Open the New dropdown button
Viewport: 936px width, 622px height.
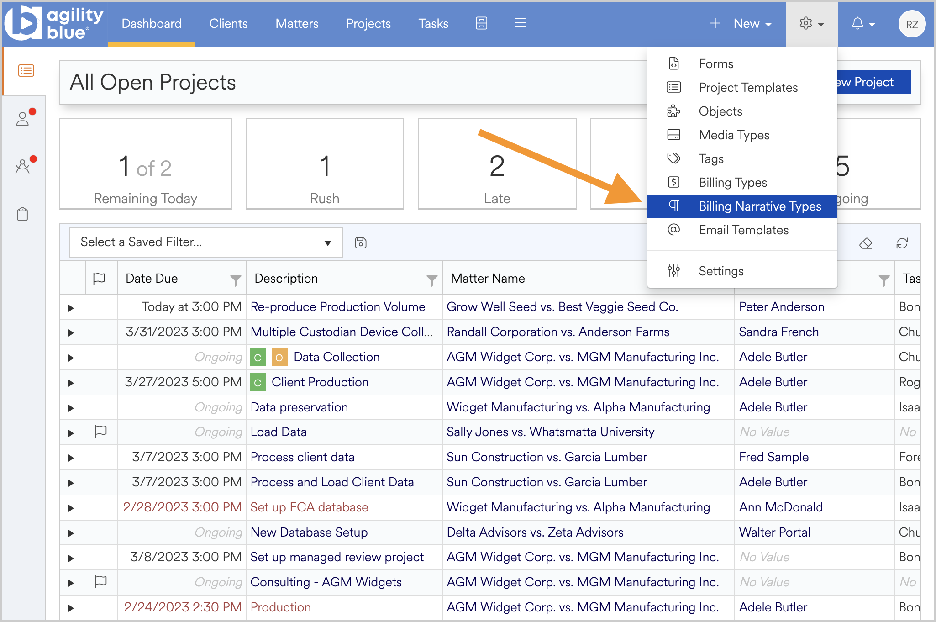pyautogui.click(x=741, y=23)
